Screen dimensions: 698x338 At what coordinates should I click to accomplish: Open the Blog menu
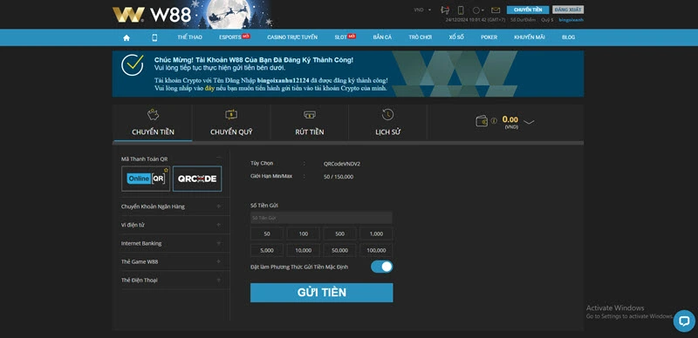click(x=568, y=37)
